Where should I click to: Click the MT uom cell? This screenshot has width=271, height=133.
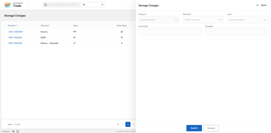point(75,32)
